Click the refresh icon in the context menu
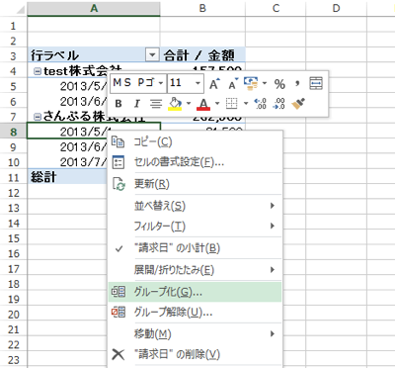The image size is (395, 368). tap(118, 184)
